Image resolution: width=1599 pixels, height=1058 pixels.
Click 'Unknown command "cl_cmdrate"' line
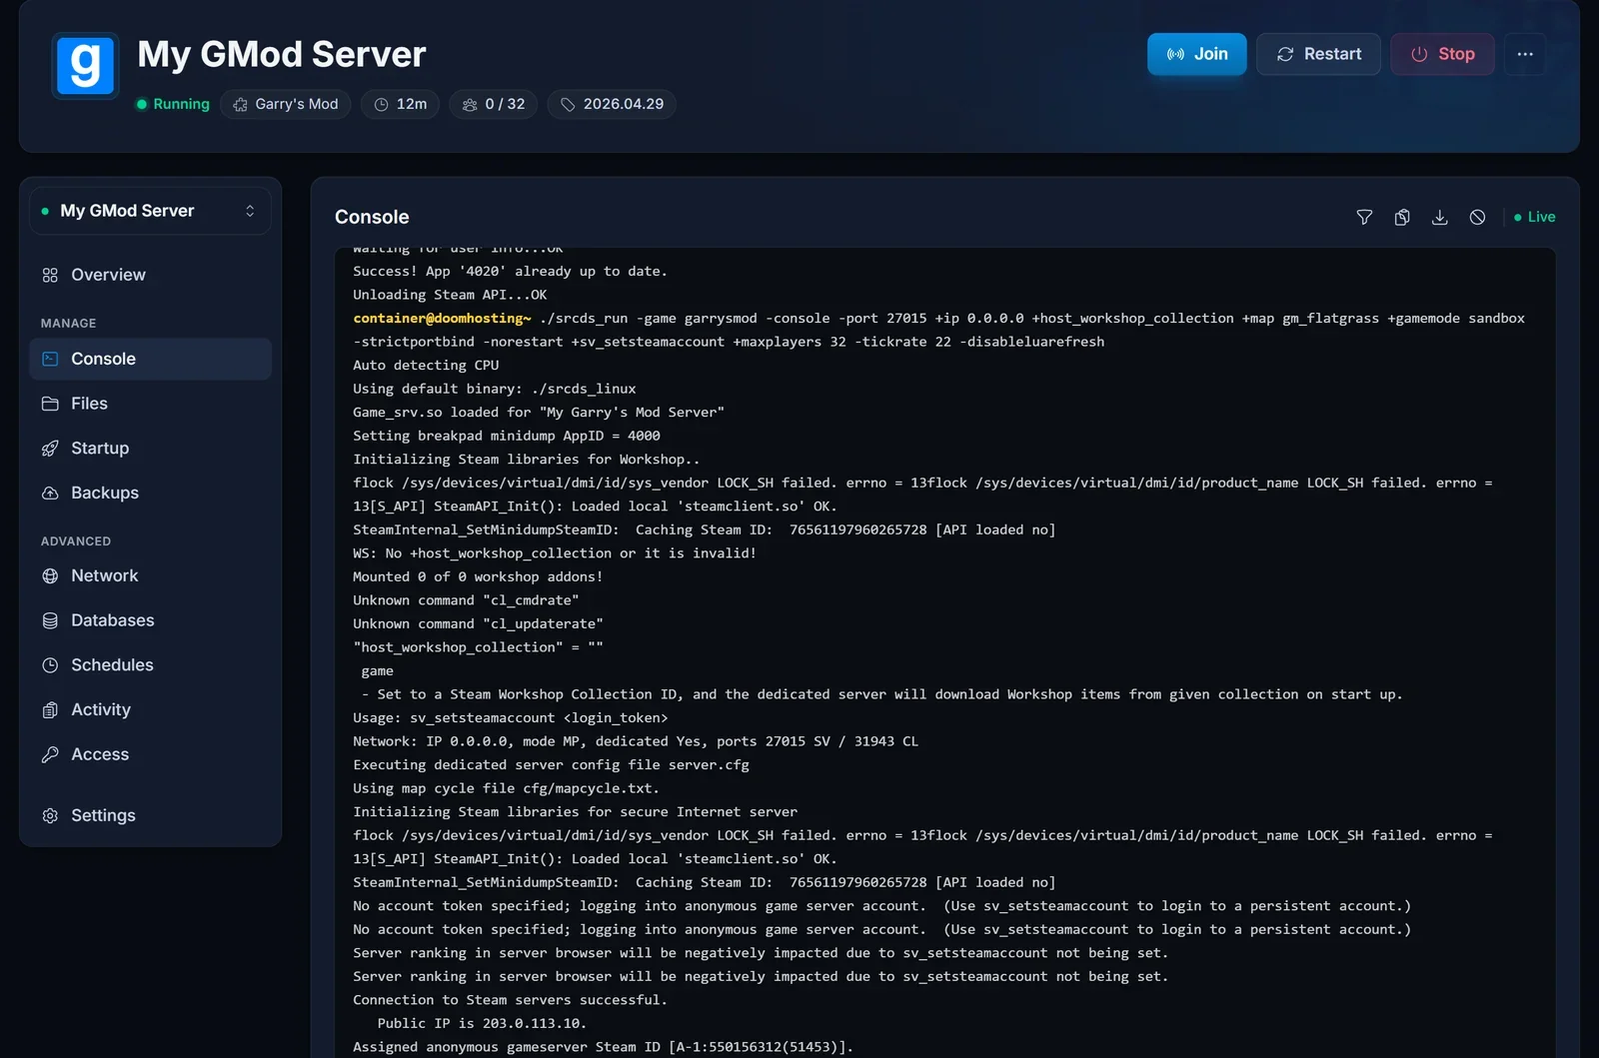tap(466, 600)
